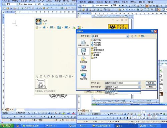The width and height of the screenshot is (167, 128).
Task: Click the Save icon in left Word toolbar
Action: 11,8
